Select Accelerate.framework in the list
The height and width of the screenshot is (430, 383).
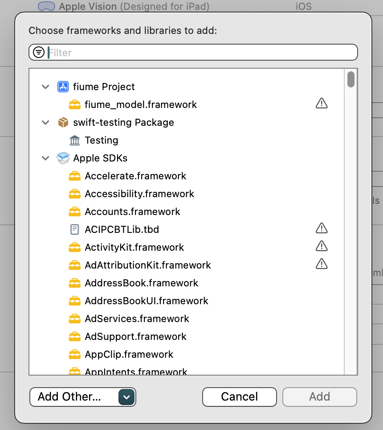(x=187, y=176)
